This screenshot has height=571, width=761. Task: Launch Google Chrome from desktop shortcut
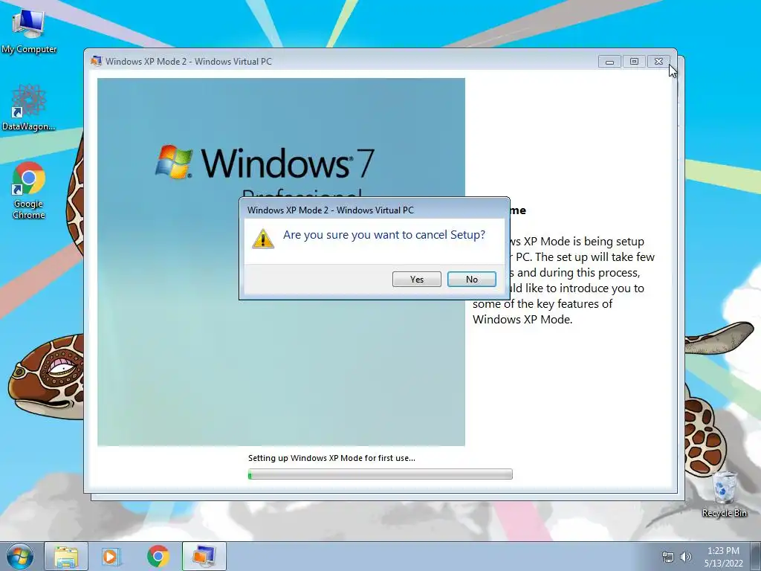pyautogui.click(x=29, y=190)
